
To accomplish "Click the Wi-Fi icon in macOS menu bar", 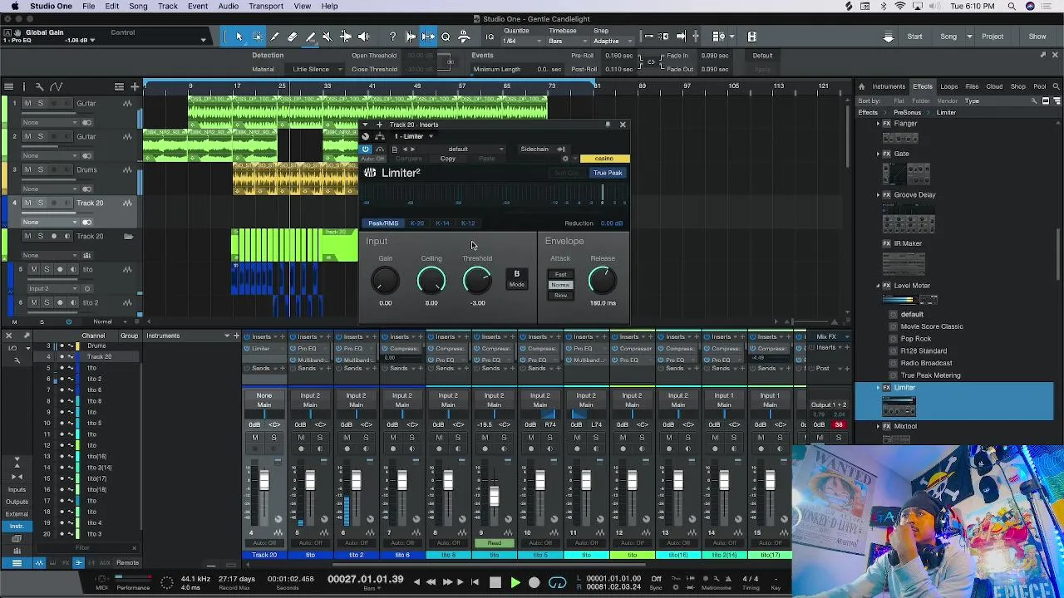I will pyautogui.click(x=900, y=6).
